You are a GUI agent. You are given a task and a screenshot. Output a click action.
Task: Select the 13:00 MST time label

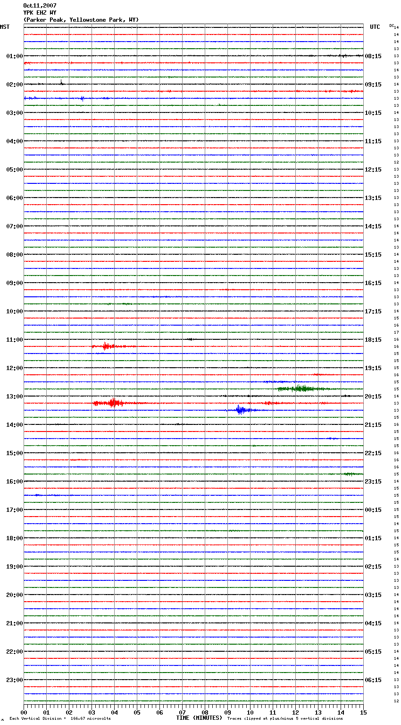(x=15, y=397)
